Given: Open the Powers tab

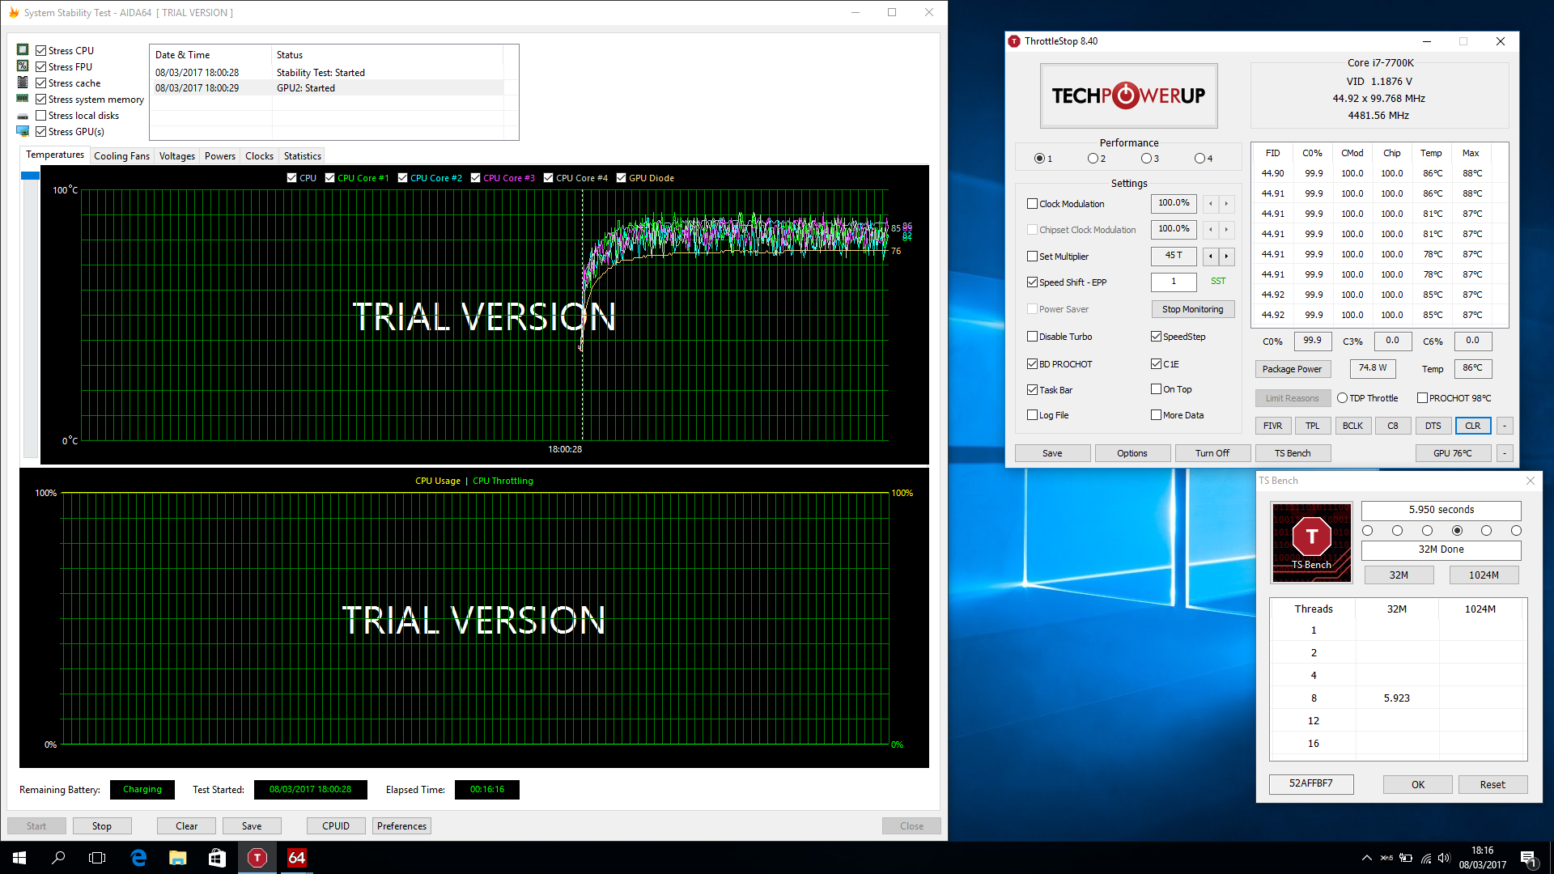Looking at the screenshot, I should 220,156.
